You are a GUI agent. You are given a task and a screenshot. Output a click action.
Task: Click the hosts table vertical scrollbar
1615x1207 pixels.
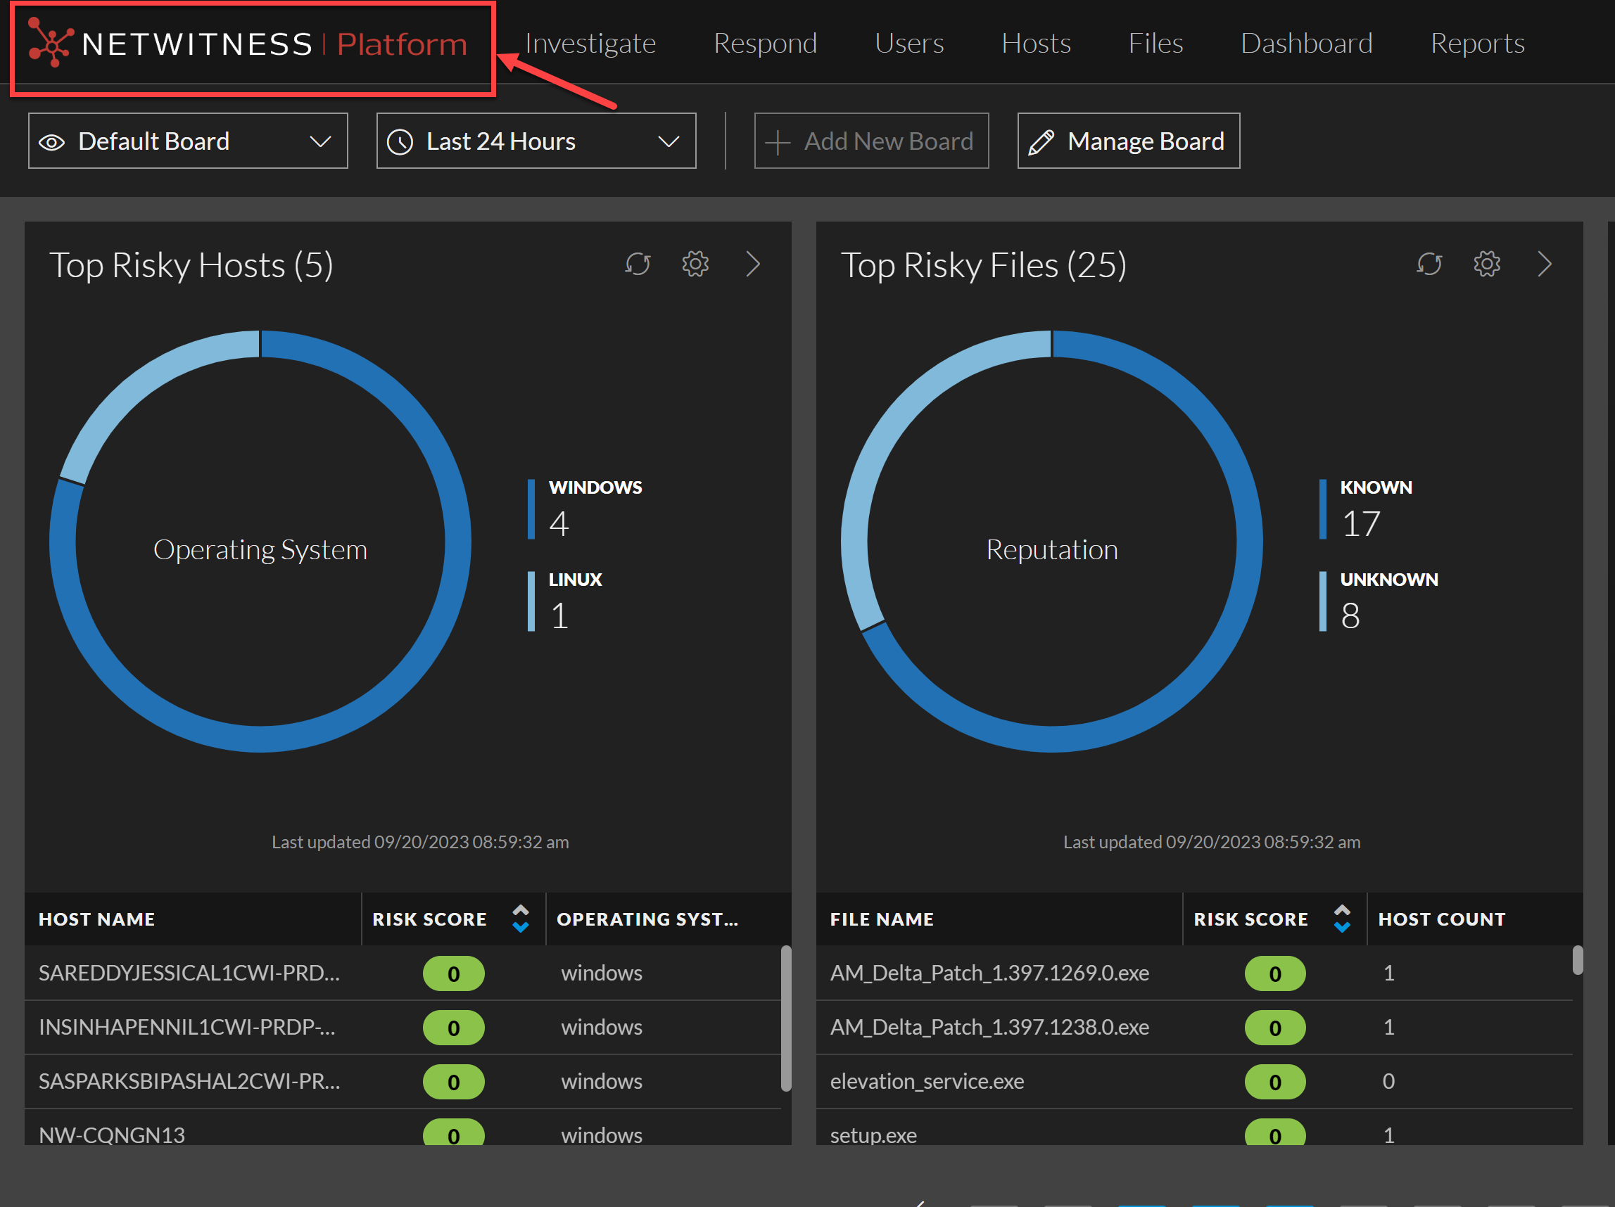coord(785,1018)
